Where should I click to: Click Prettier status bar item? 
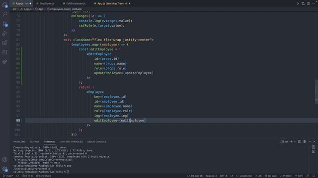[x=286, y=176]
